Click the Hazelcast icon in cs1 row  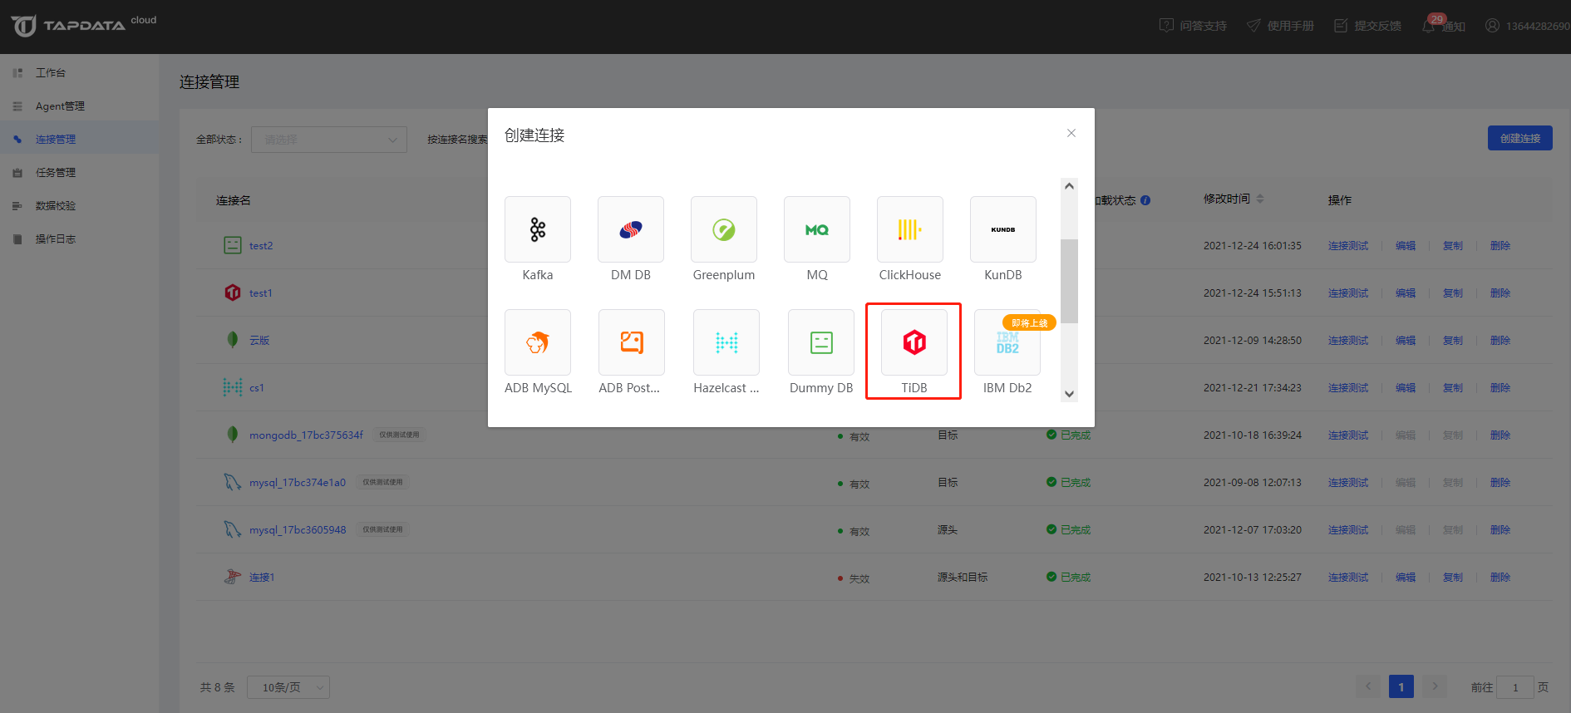coord(233,387)
